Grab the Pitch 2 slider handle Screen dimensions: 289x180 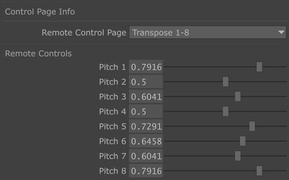click(226, 82)
